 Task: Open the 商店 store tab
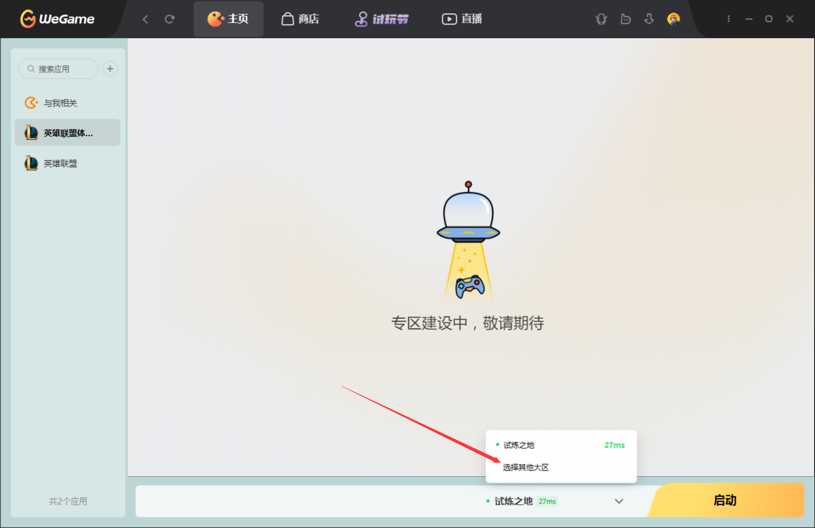click(x=300, y=19)
